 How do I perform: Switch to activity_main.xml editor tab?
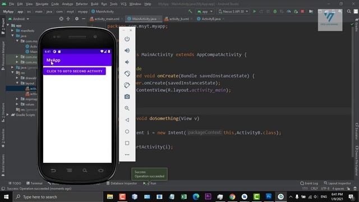click(x=105, y=19)
